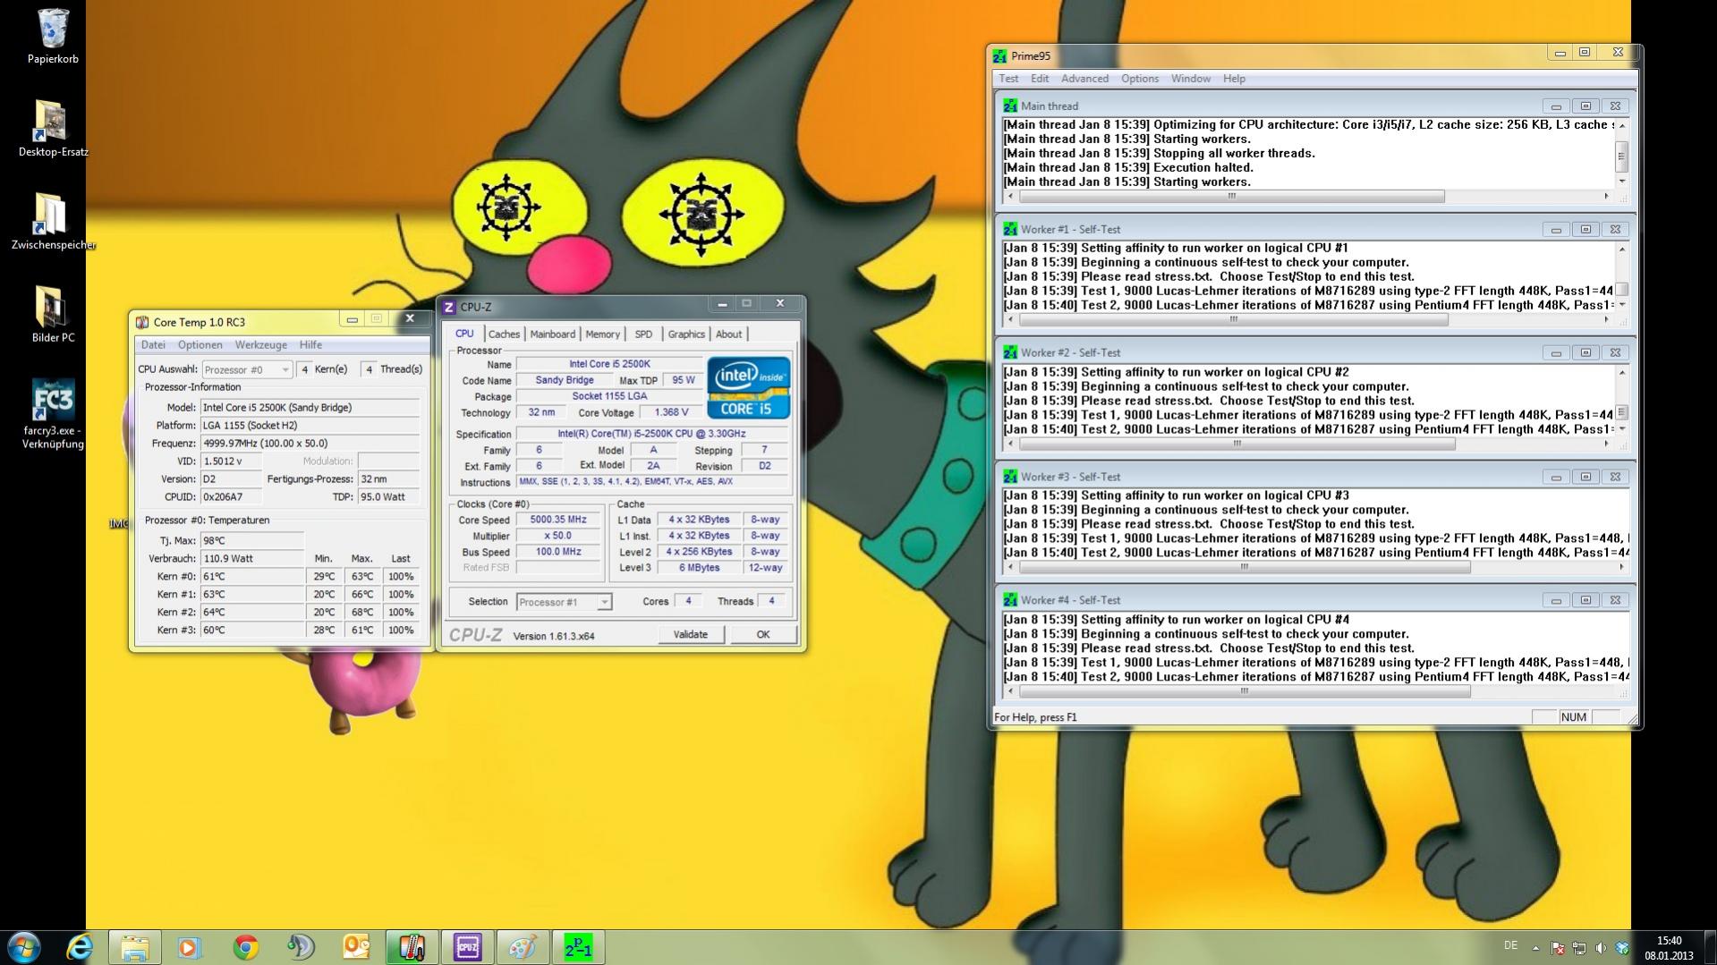Viewport: 1717px width, 965px height.
Task: Open the Advanced menu in Prime95
Action: click(x=1084, y=79)
